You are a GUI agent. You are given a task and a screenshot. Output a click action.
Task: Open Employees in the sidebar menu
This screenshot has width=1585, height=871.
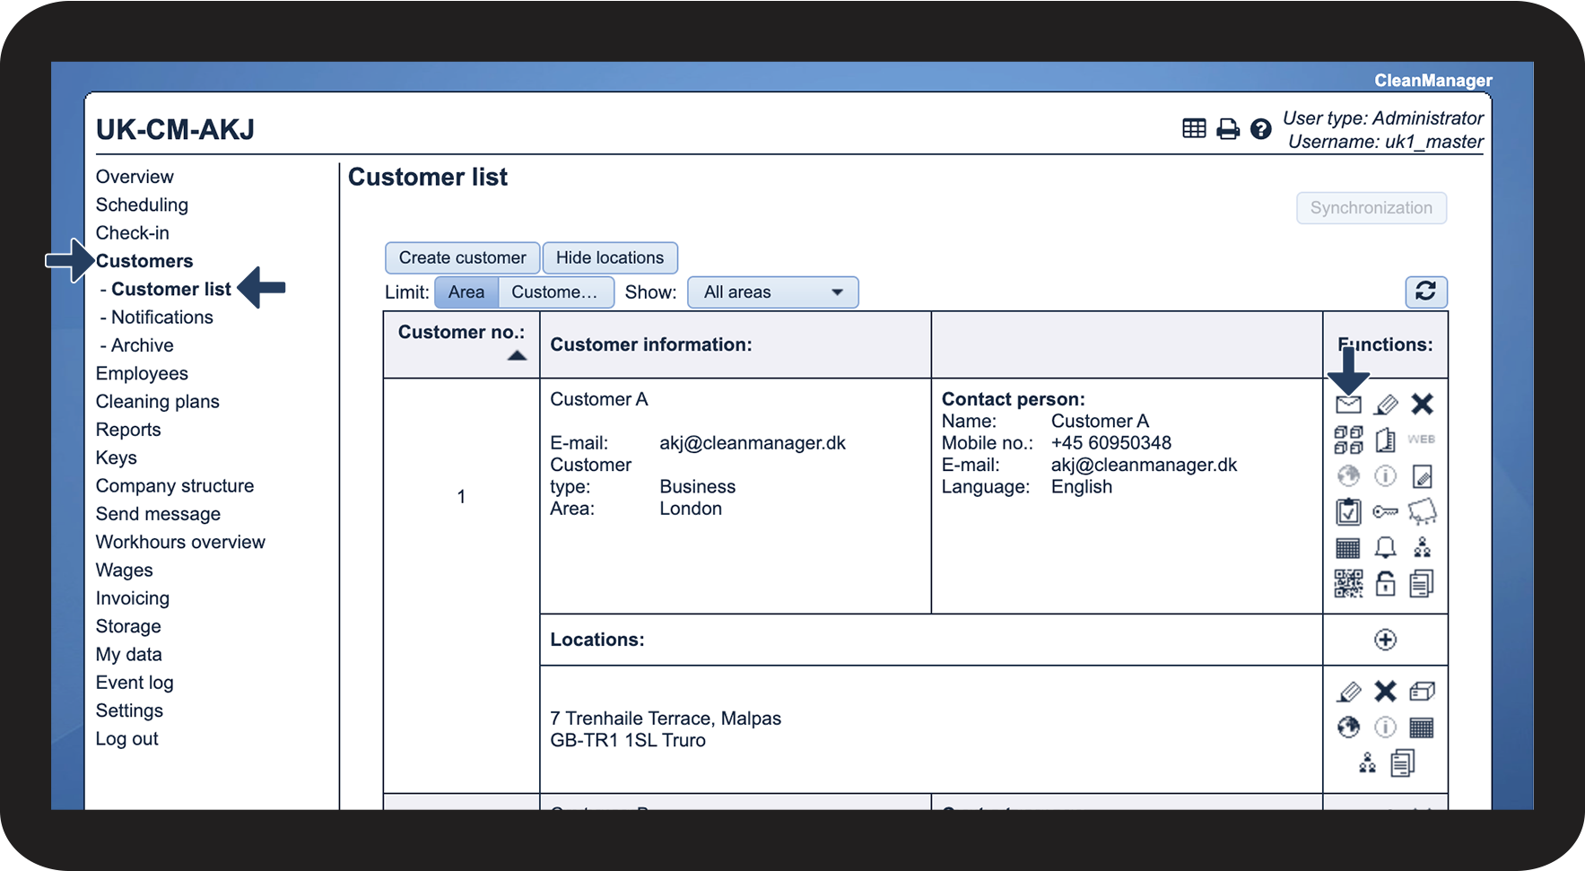[x=142, y=373]
